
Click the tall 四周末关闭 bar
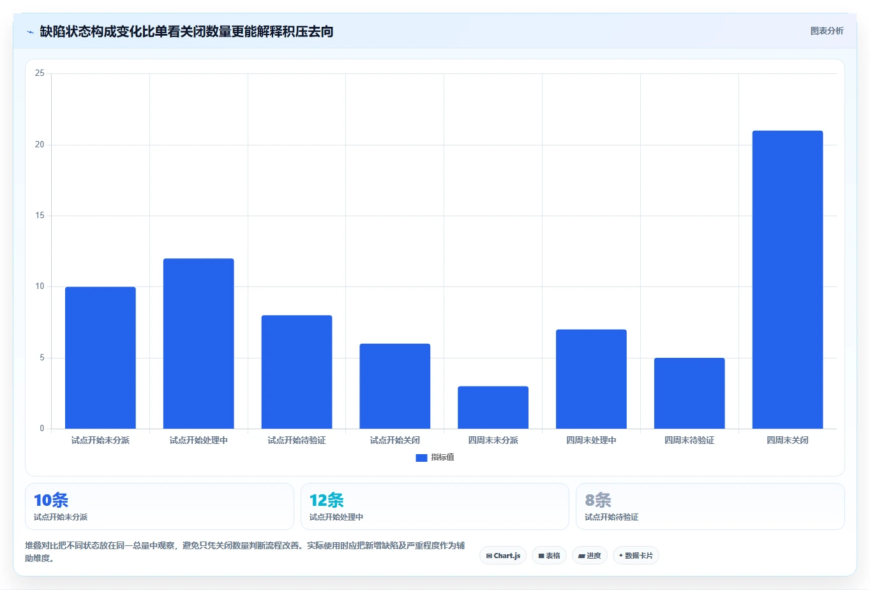(788, 279)
